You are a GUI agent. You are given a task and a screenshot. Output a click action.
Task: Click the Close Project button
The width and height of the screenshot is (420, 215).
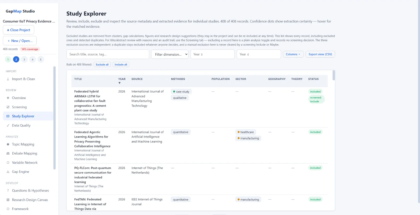click(19, 30)
